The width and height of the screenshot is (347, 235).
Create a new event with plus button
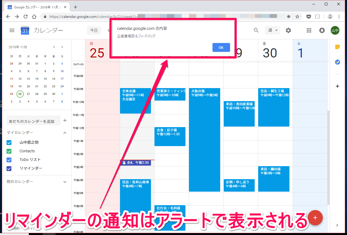click(x=315, y=218)
